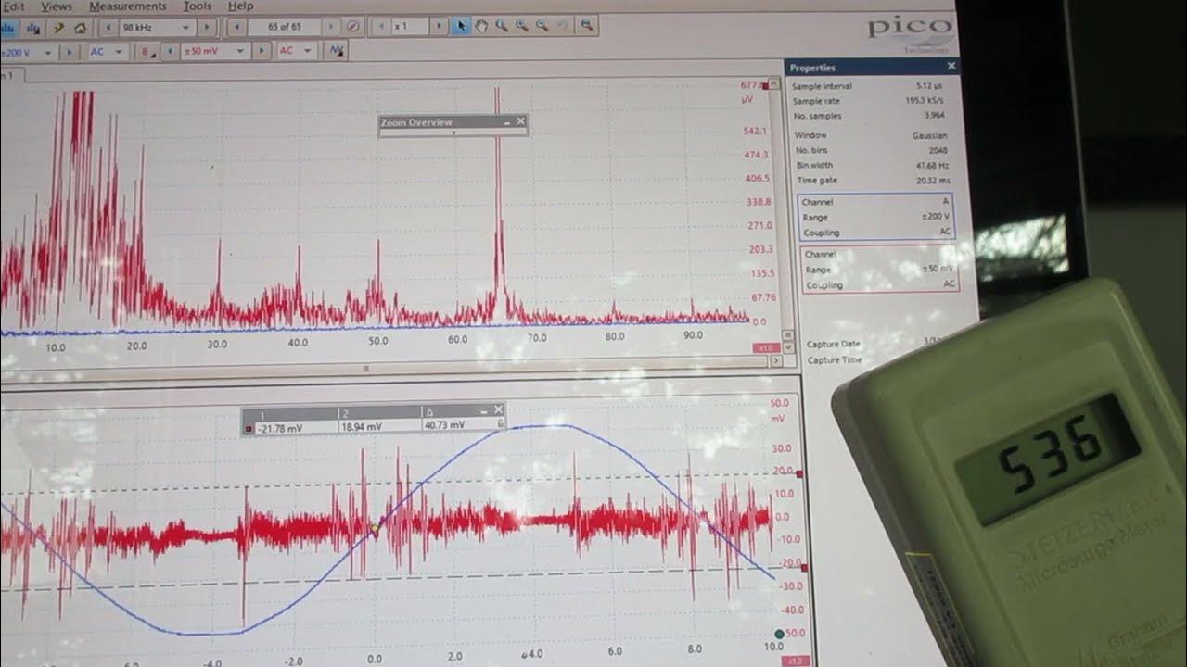Click the x 1 zoom factor field
This screenshot has width=1187, height=667.
tap(410, 28)
